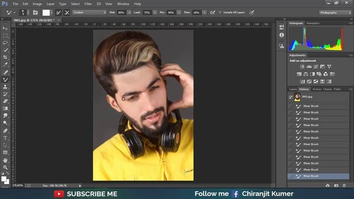Select the Clone Stamp tool
The image size is (354, 199).
pos(5,87)
